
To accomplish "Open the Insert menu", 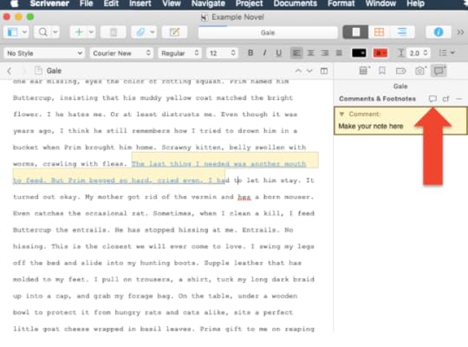I will [140, 3].
